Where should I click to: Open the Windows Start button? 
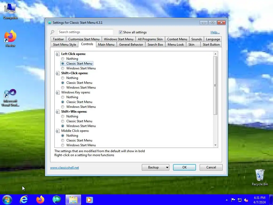tap(7, 200)
